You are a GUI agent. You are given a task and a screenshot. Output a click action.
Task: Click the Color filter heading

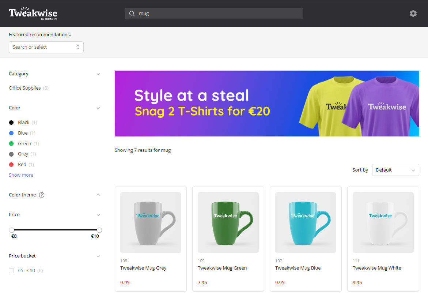[15, 108]
